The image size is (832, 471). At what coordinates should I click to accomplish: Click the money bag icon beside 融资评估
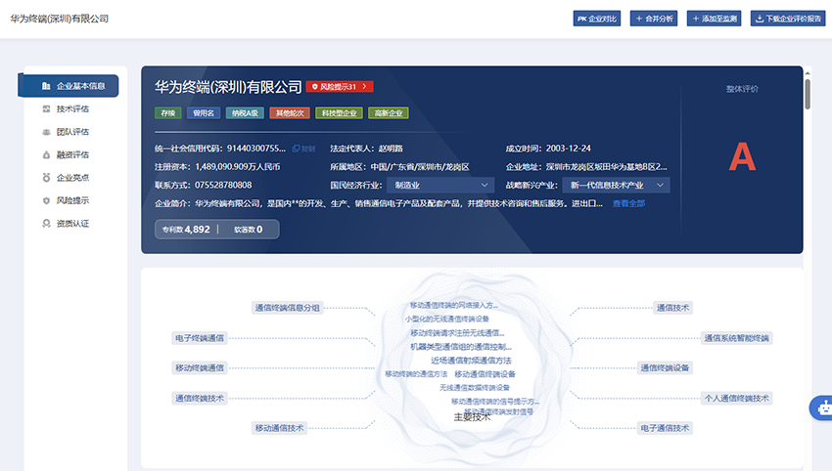[46, 154]
